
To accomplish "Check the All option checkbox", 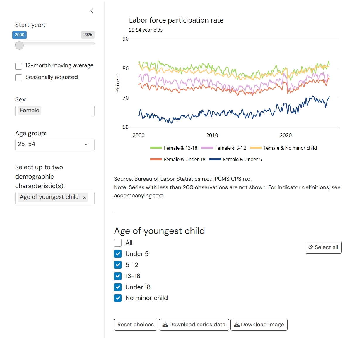I will click(118, 243).
